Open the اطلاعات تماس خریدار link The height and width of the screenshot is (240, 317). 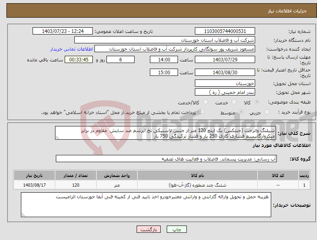(x=72, y=49)
